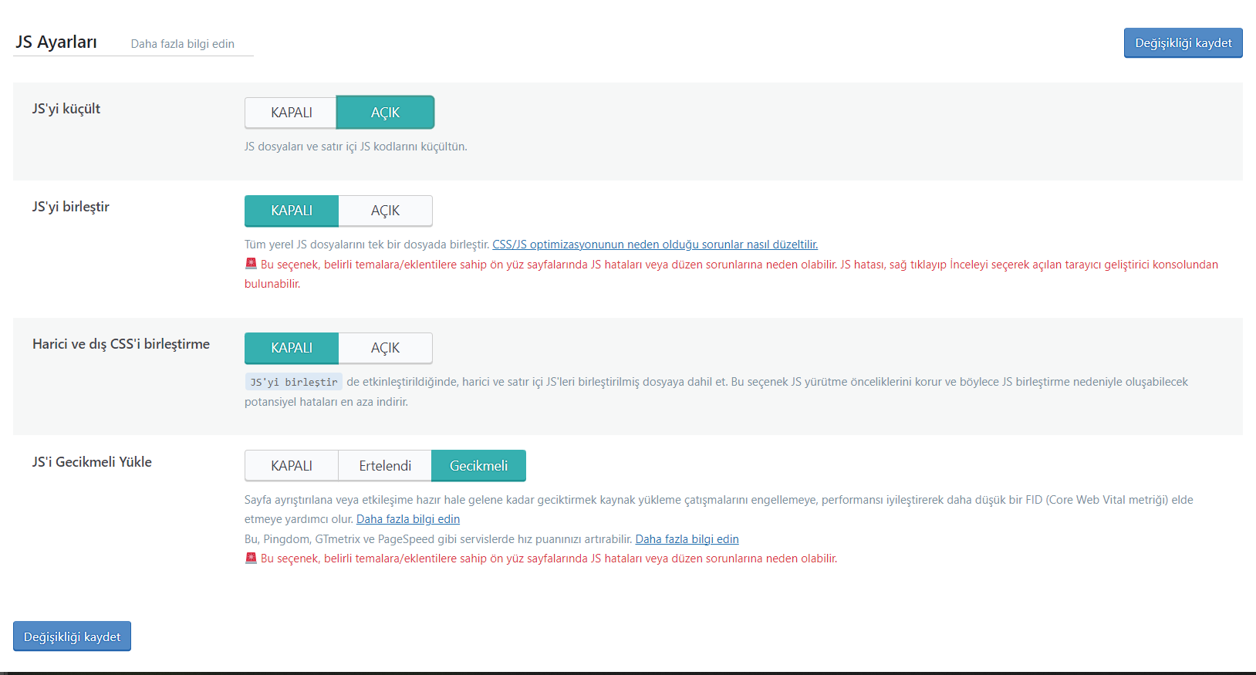Set JS'yi küçült to AÇIK

(x=385, y=113)
